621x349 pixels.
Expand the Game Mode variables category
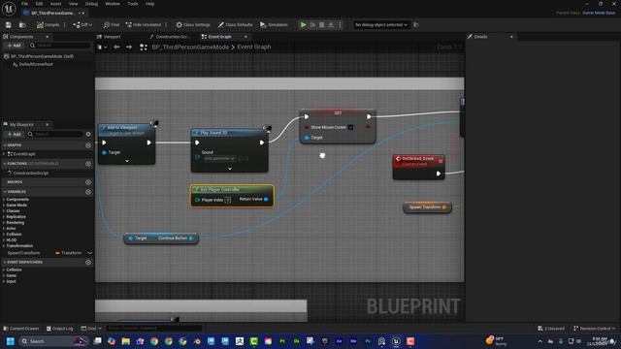point(4,205)
